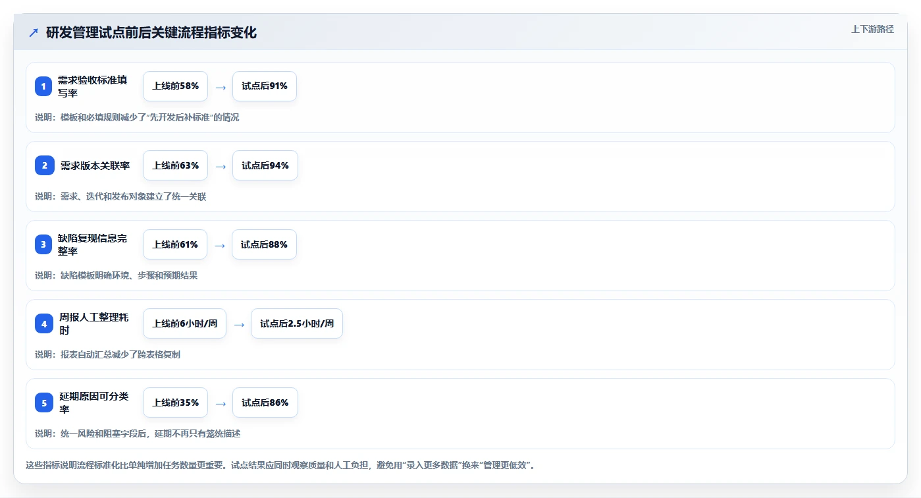The height and width of the screenshot is (498, 921).
Task: Click the arrow between 上线前63% and 试点后94%
Action: [221, 166]
